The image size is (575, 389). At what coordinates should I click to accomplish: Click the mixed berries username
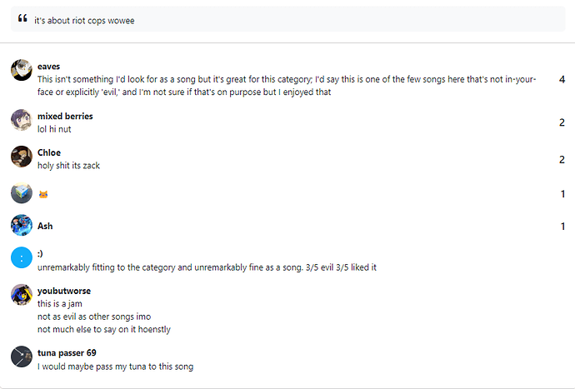65,117
